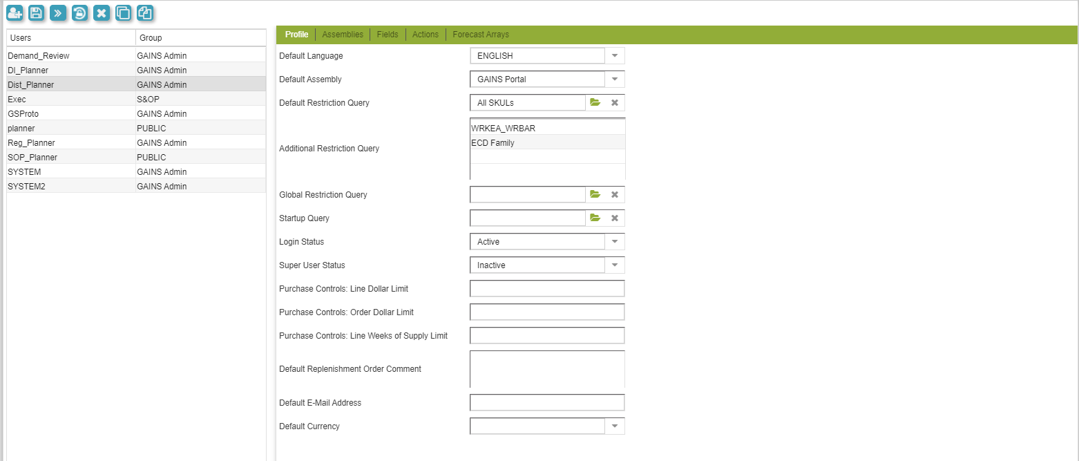Image resolution: width=1079 pixels, height=461 pixels.
Task: Click the Order Dollar Limit input field
Action: tap(546, 312)
